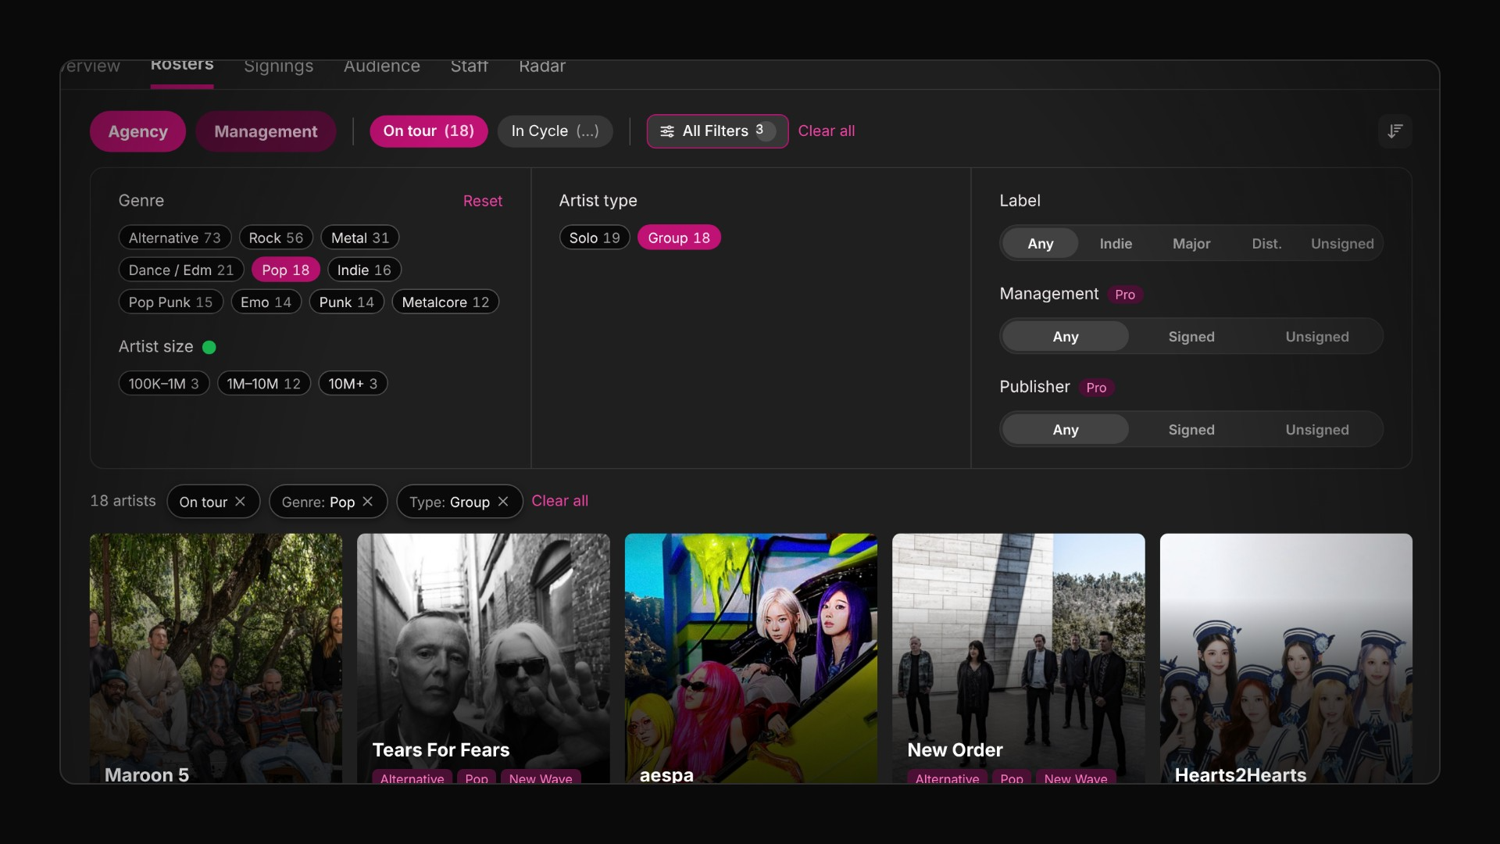The image size is (1500, 844).
Task: Filter artist size 10M+
Action: (353, 383)
